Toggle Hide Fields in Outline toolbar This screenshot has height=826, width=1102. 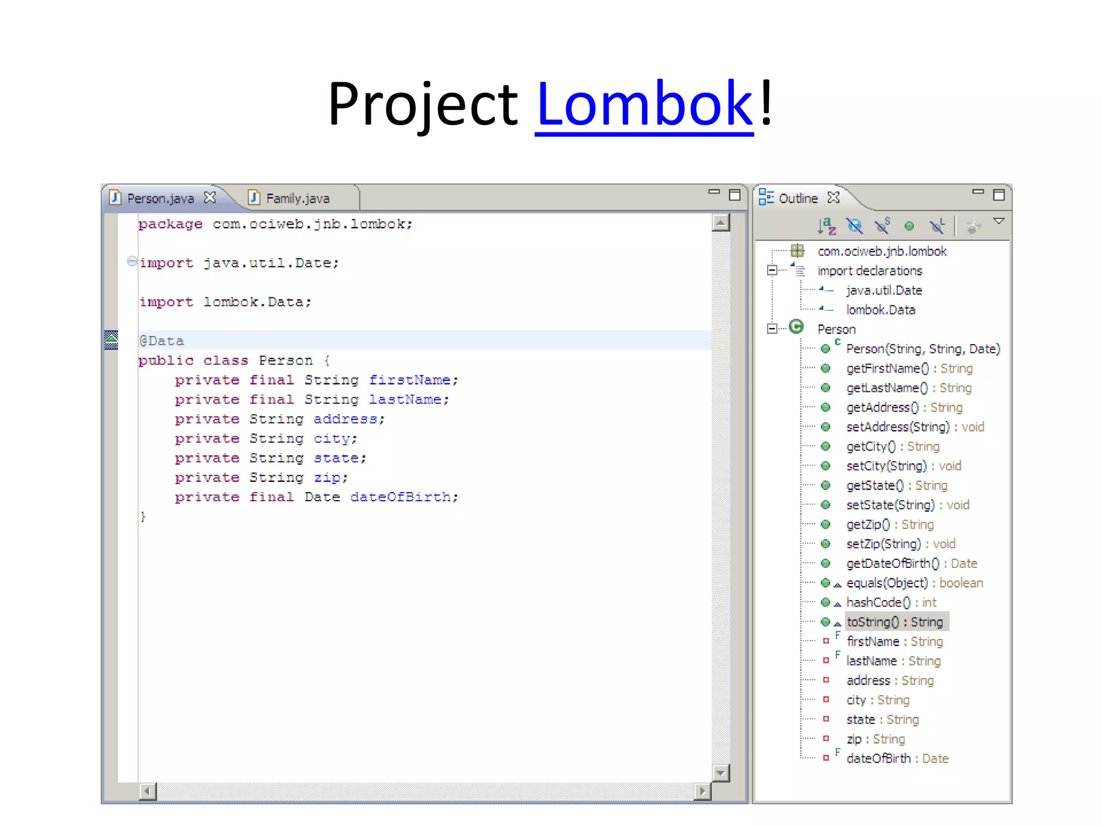[854, 226]
